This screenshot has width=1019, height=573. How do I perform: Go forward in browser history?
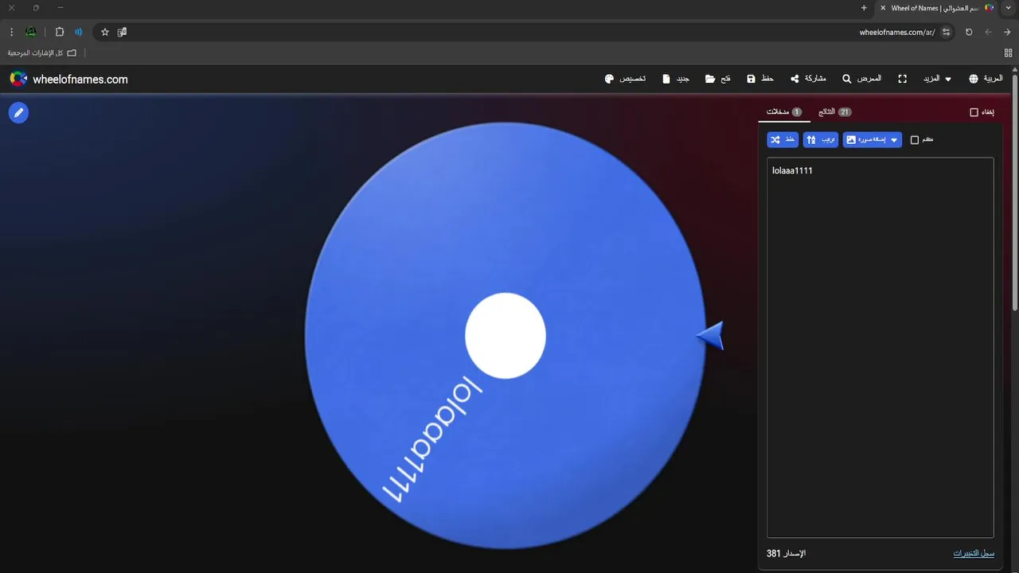(988, 32)
